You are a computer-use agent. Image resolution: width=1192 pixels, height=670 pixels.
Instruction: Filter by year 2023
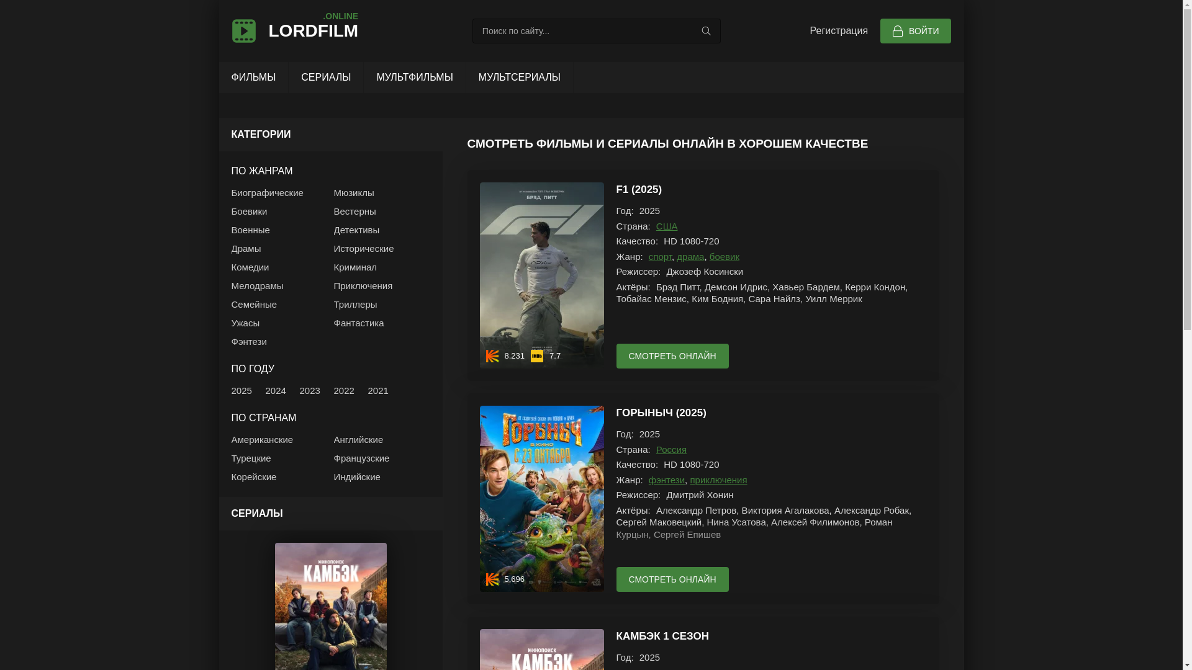[310, 391]
